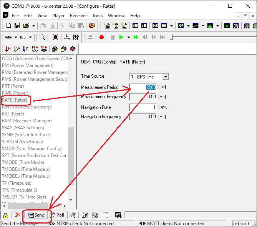
Task: Expand the baudrate dropdown arrow
Action: coord(30,37)
